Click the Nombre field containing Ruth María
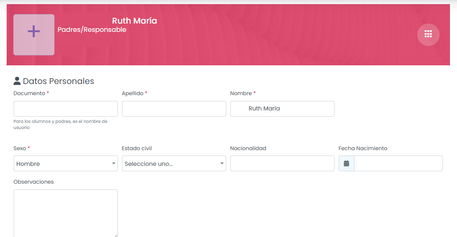The width and height of the screenshot is (457, 237). [x=282, y=109]
